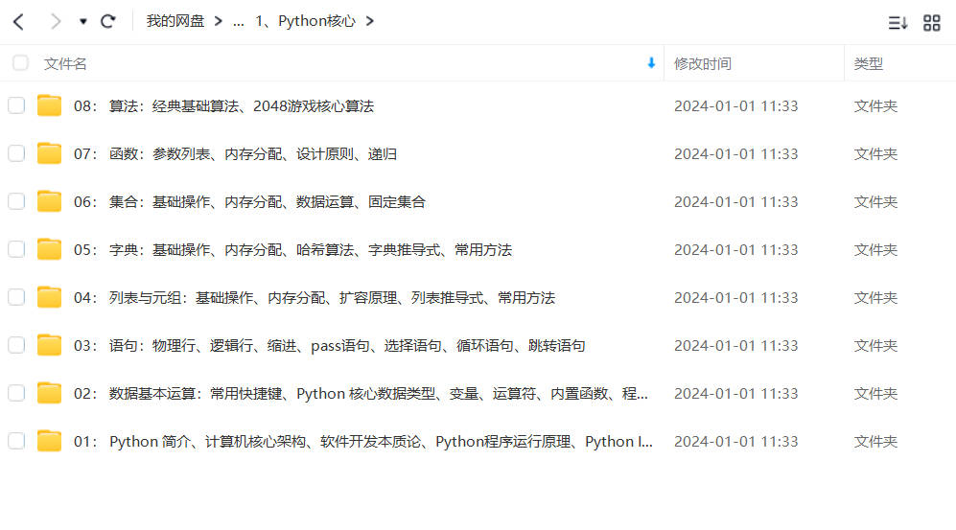Select folder name 04：列表与元组
This screenshot has width=956, height=530.
tap(315, 298)
